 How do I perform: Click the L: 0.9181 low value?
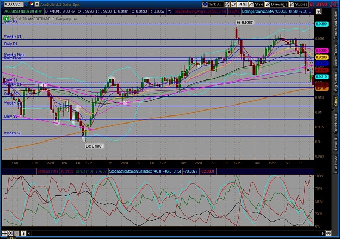(x=122, y=11)
